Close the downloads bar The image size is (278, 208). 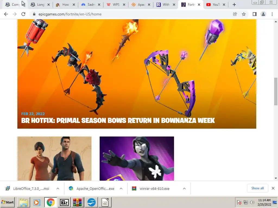(273, 188)
